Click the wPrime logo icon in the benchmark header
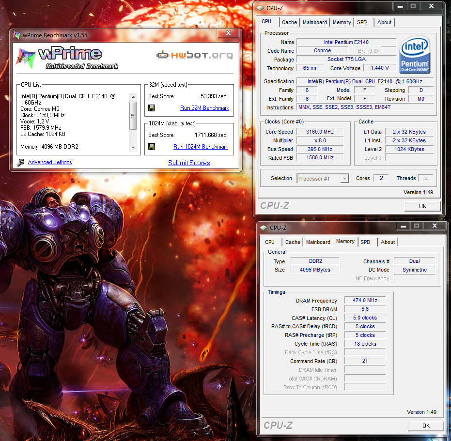The width and height of the screenshot is (451, 441). tap(27, 58)
